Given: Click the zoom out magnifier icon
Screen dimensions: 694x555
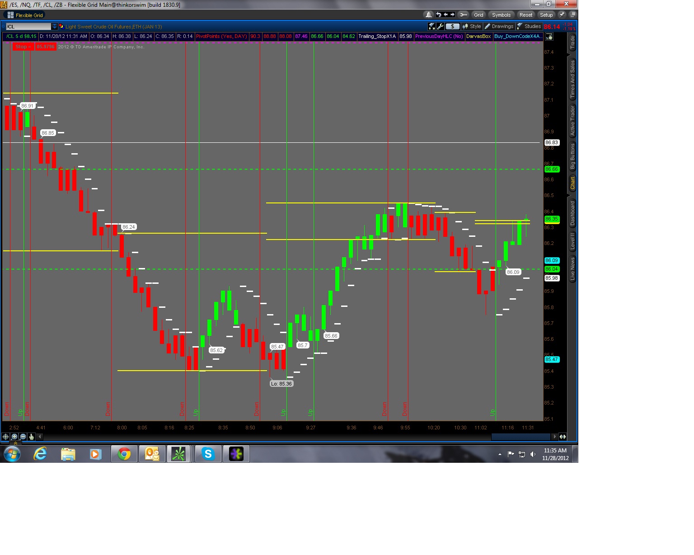Looking at the screenshot, I should pyautogui.click(x=23, y=437).
